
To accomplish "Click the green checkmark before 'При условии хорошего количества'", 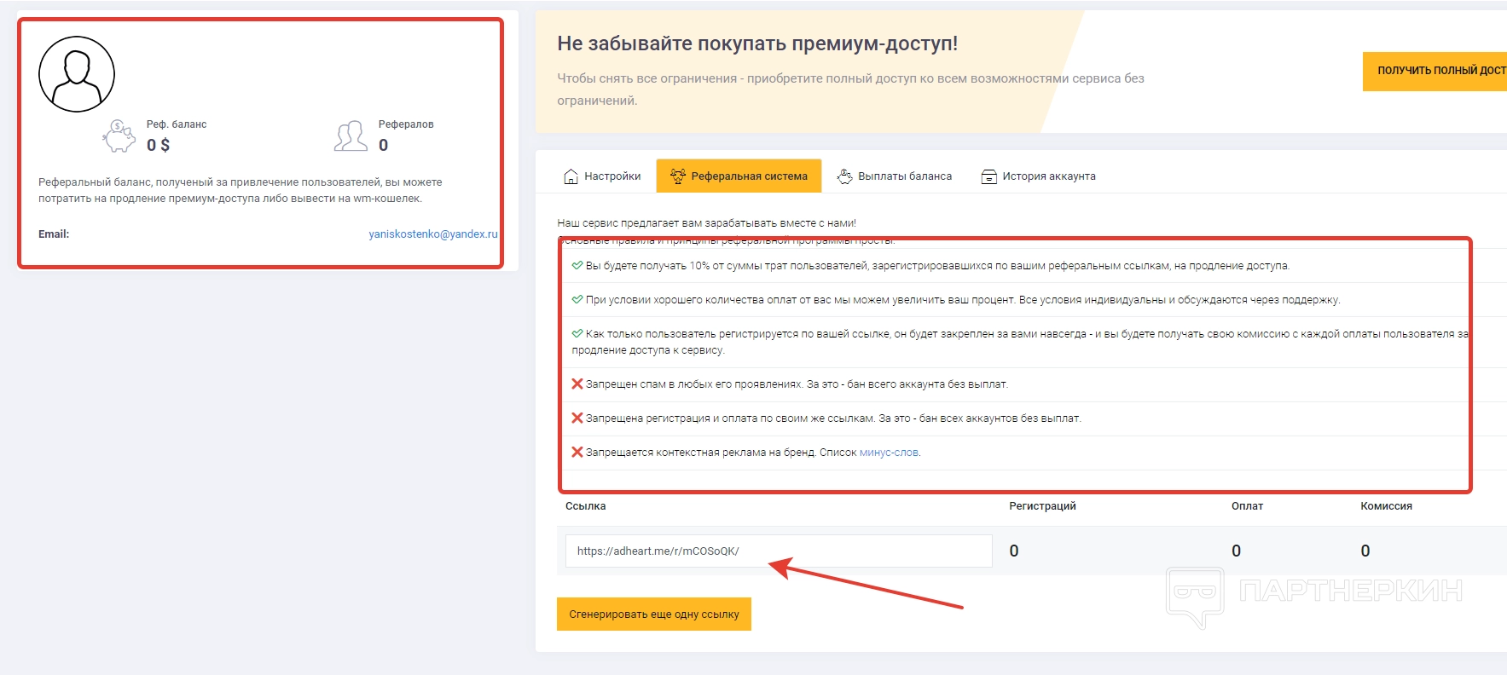I will (x=577, y=299).
